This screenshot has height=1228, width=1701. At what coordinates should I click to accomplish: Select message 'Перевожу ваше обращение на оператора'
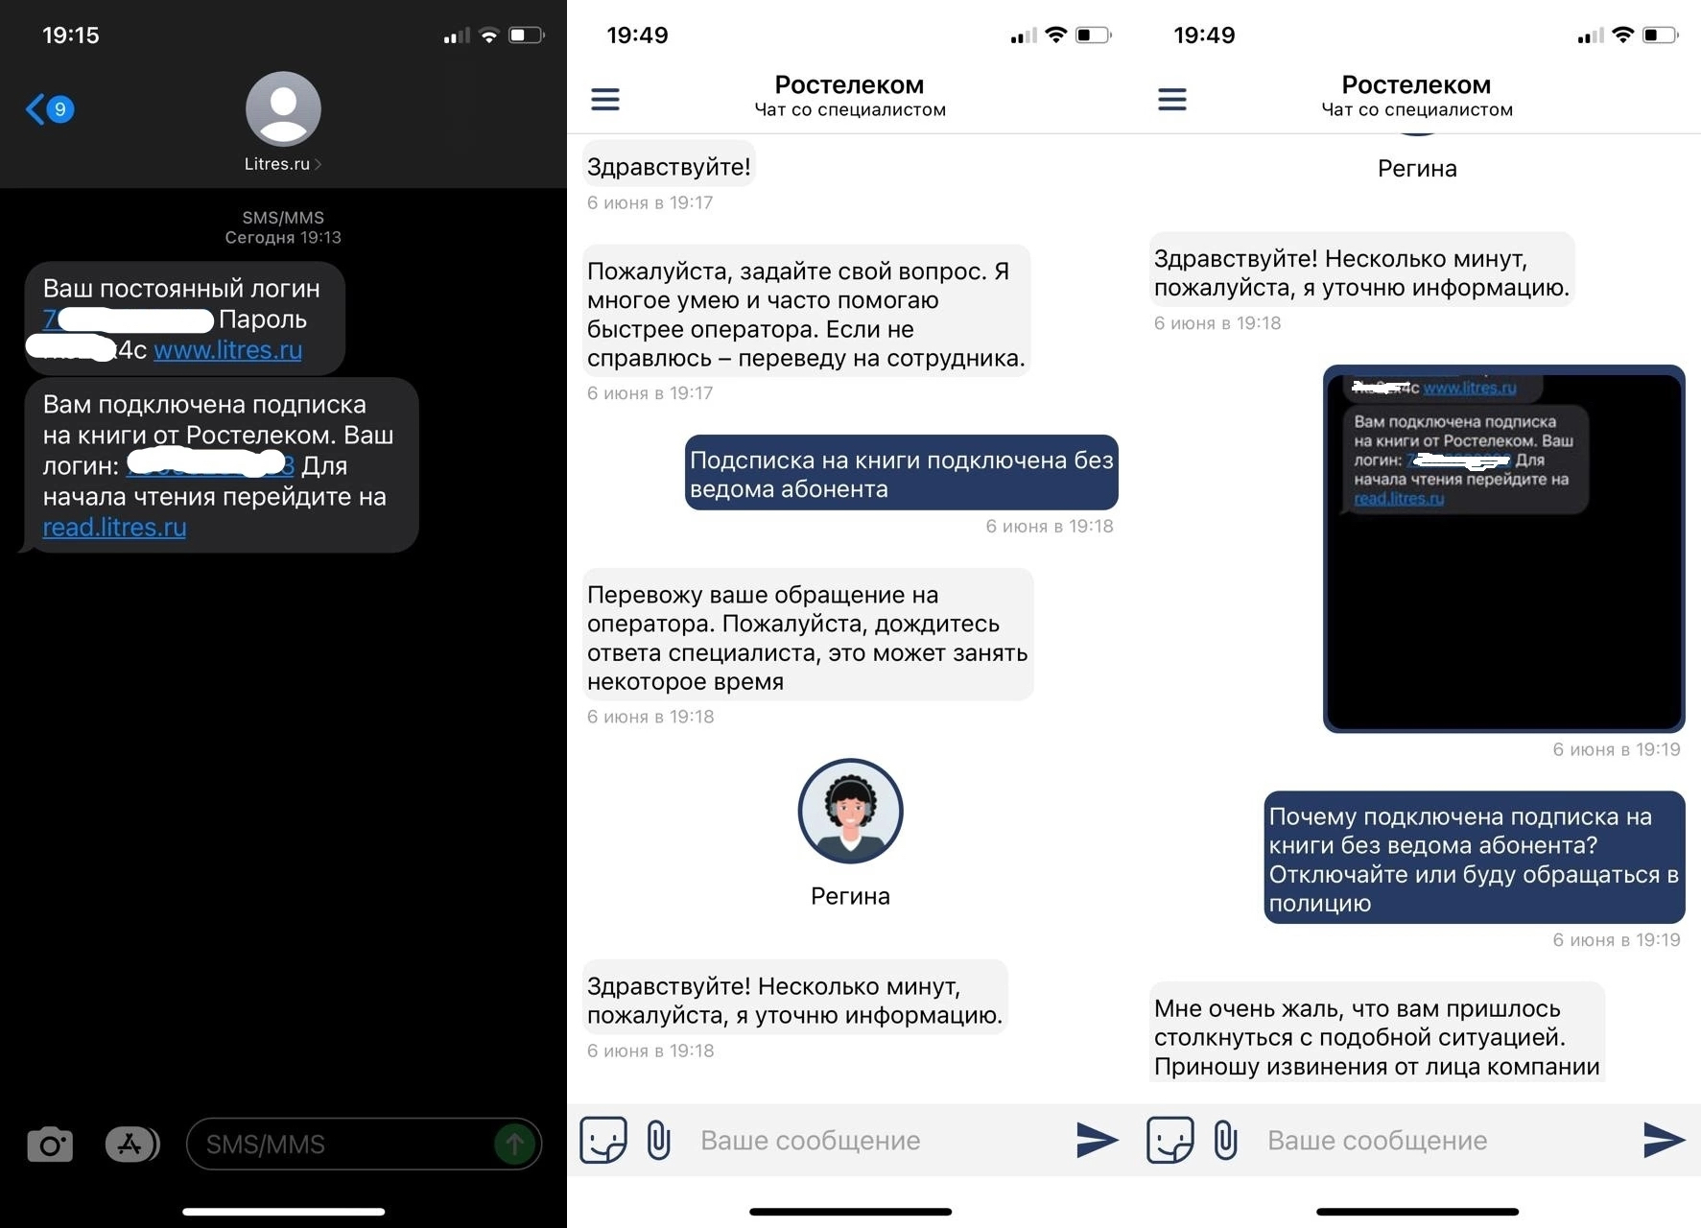pos(808,636)
